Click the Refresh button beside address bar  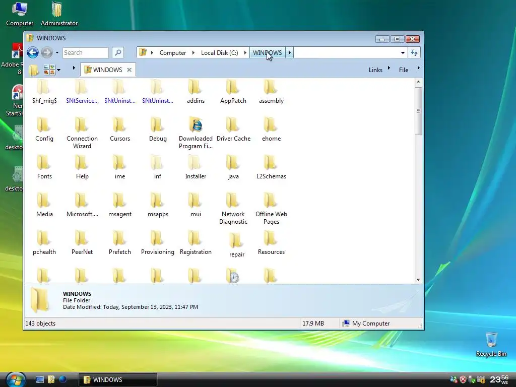pos(414,52)
